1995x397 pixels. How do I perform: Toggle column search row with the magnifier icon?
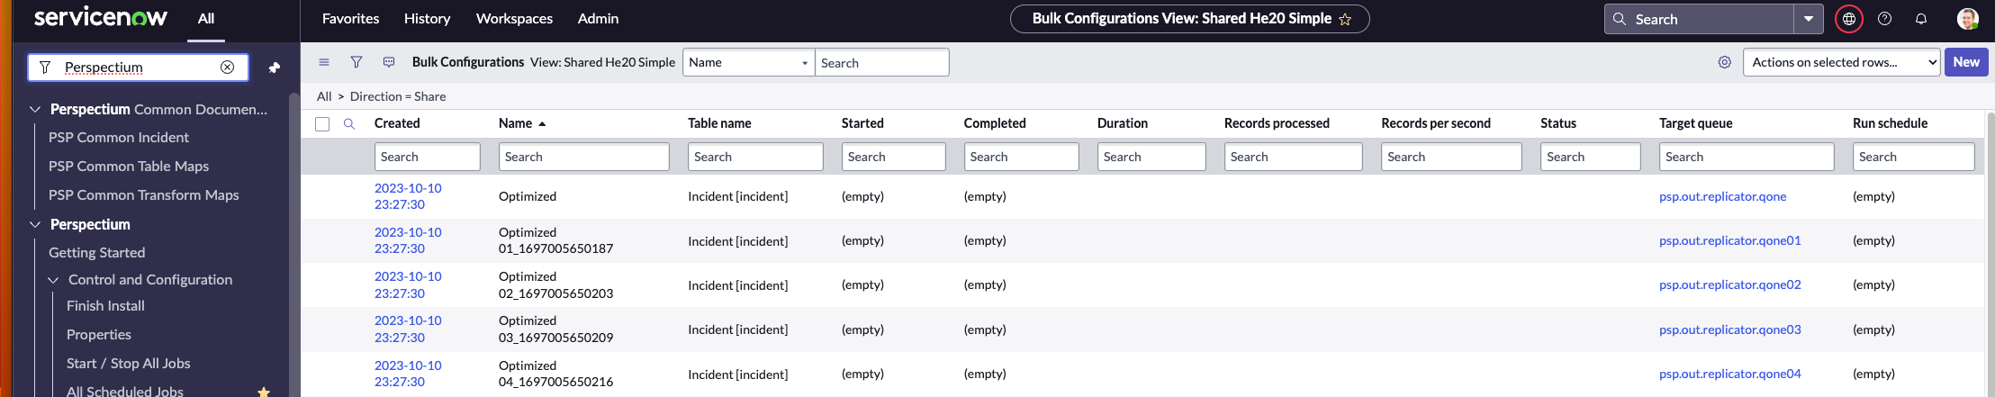pyautogui.click(x=349, y=124)
